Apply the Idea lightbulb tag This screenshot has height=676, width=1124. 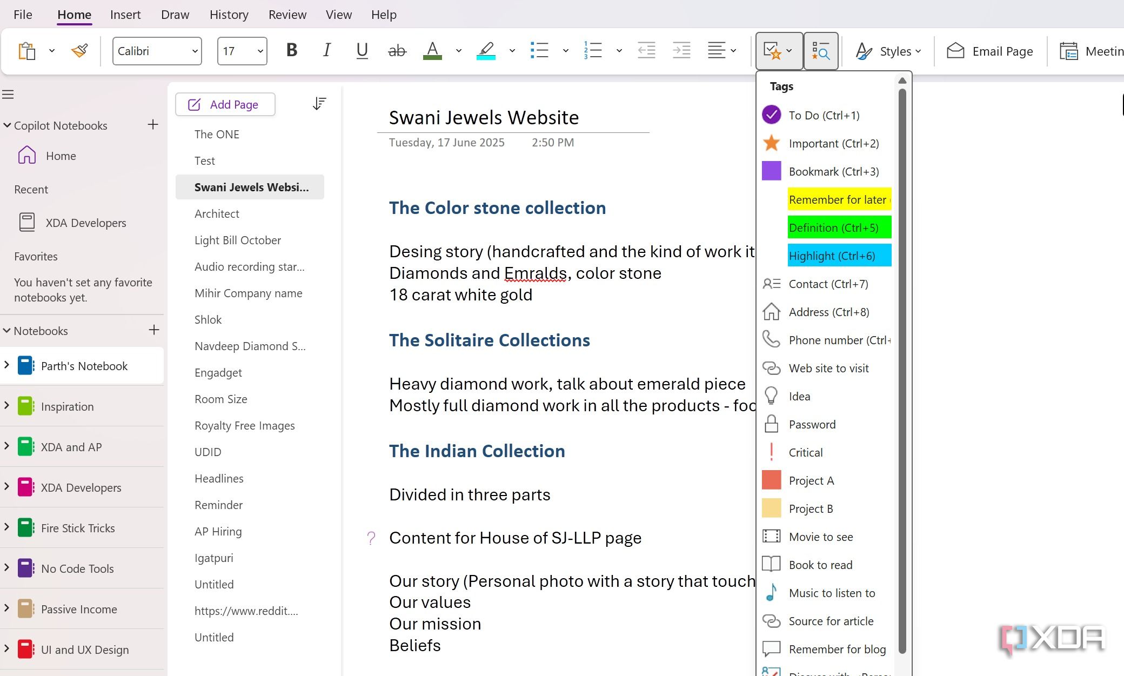point(827,396)
